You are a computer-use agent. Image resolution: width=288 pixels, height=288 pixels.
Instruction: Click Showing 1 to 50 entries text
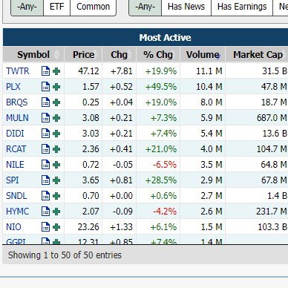[65, 255]
